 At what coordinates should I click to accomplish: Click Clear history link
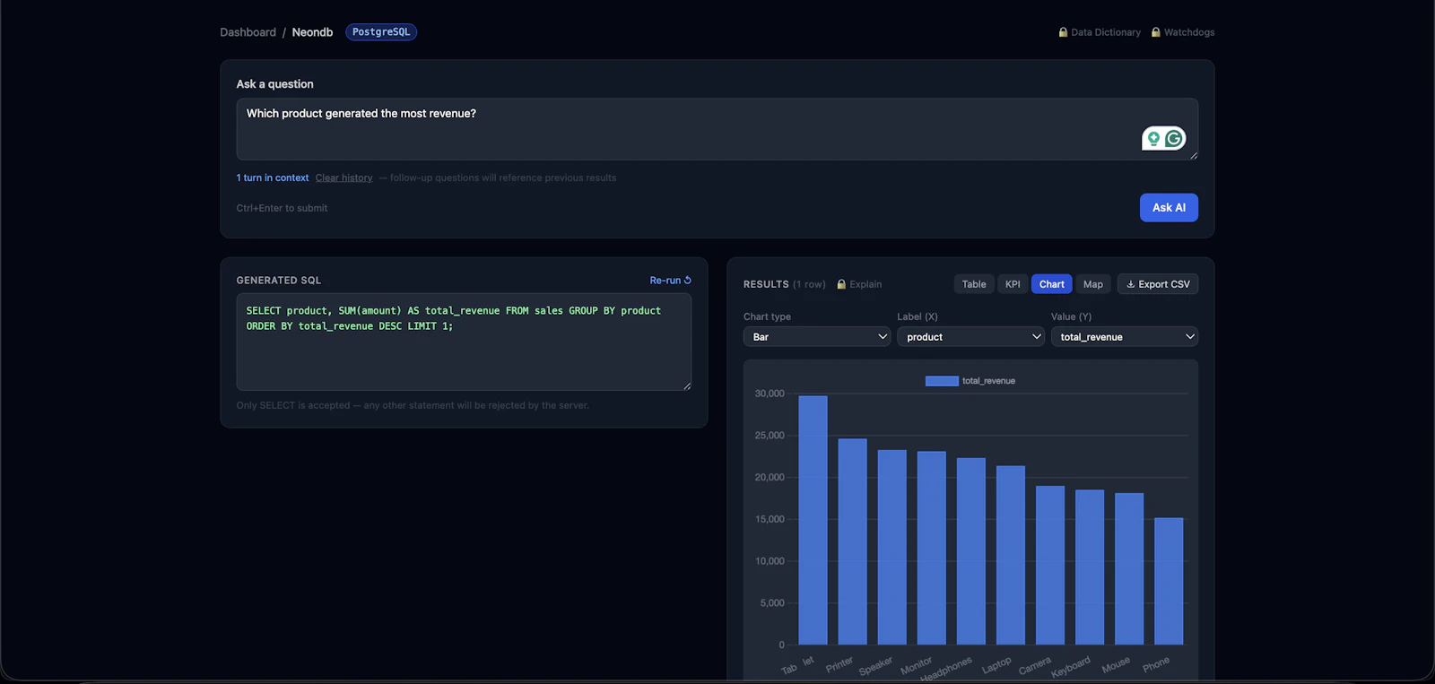click(x=344, y=177)
